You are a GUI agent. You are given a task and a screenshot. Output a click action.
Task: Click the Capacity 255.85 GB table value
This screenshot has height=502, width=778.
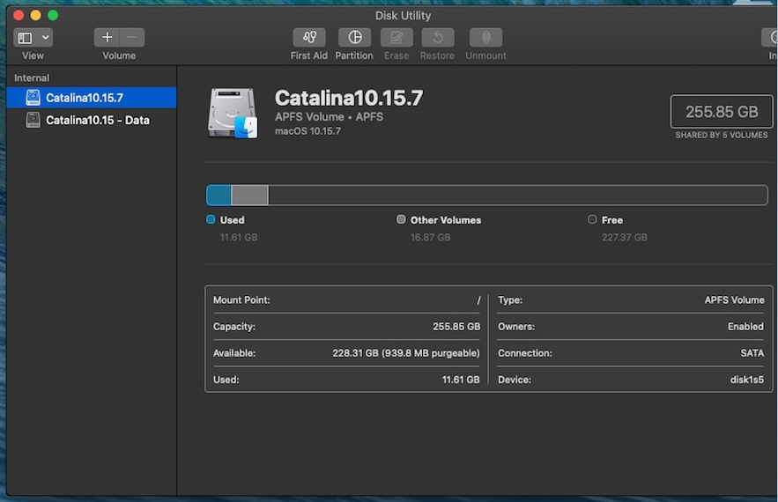pos(456,327)
